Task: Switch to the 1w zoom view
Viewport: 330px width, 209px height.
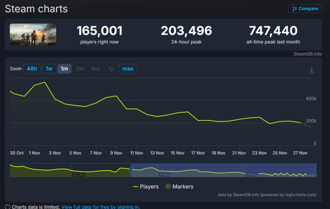Action: point(49,69)
